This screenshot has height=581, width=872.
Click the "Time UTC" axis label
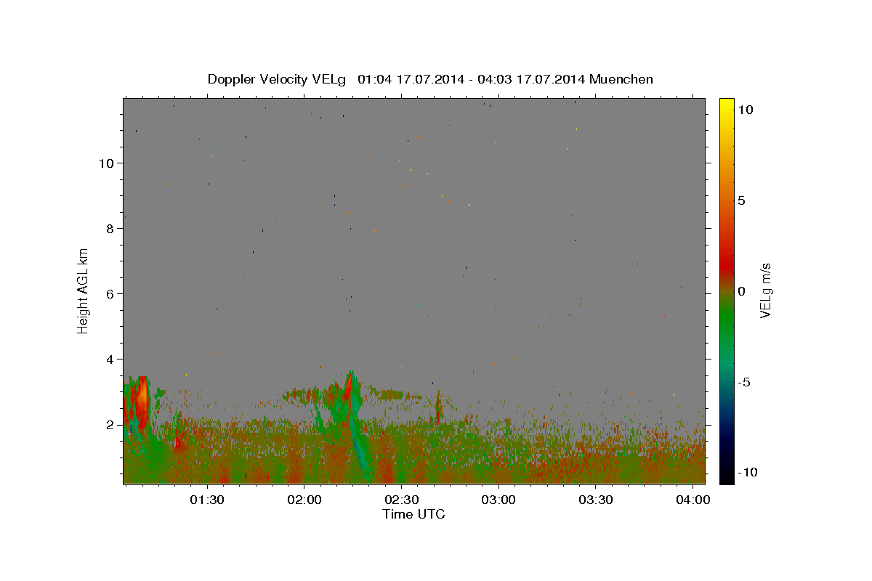click(413, 514)
